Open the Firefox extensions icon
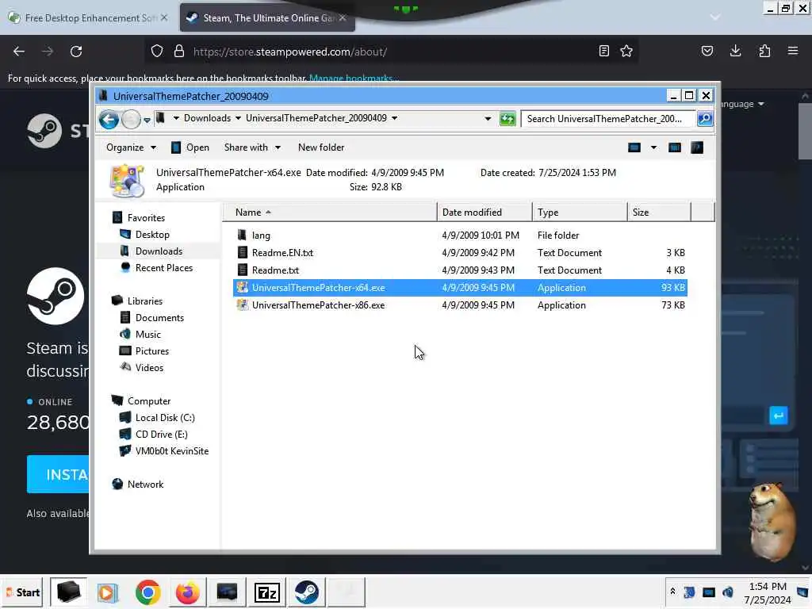The image size is (812, 609). pyautogui.click(x=764, y=51)
